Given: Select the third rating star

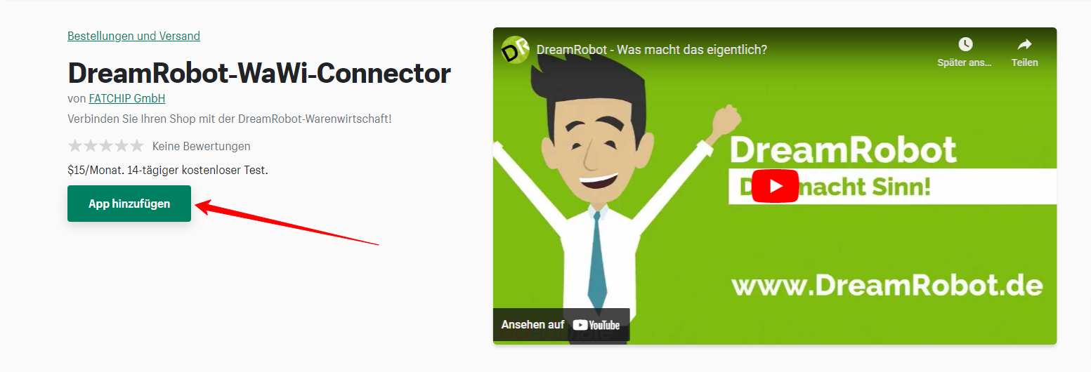Looking at the screenshot, I should 106,146.
